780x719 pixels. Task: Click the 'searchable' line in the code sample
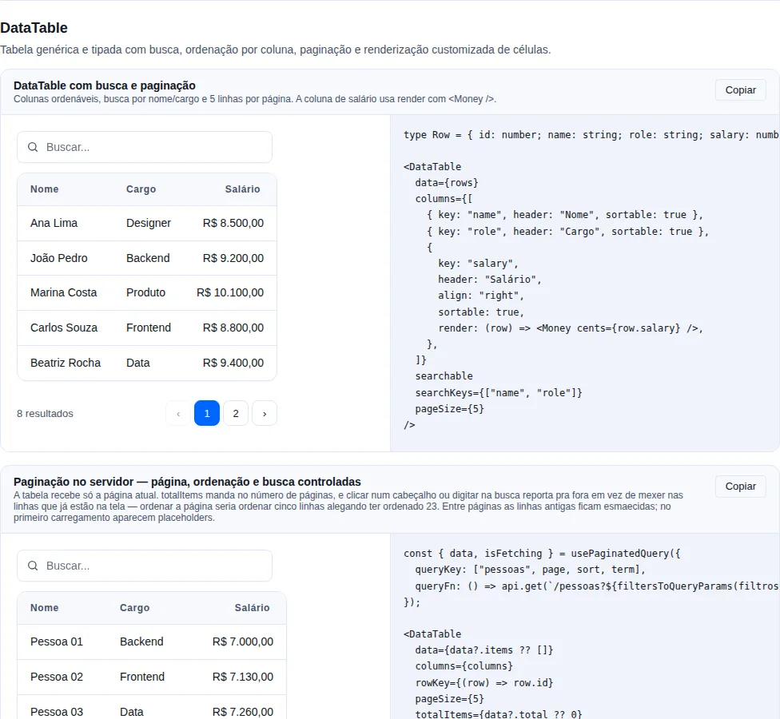[x=444, y=376]
